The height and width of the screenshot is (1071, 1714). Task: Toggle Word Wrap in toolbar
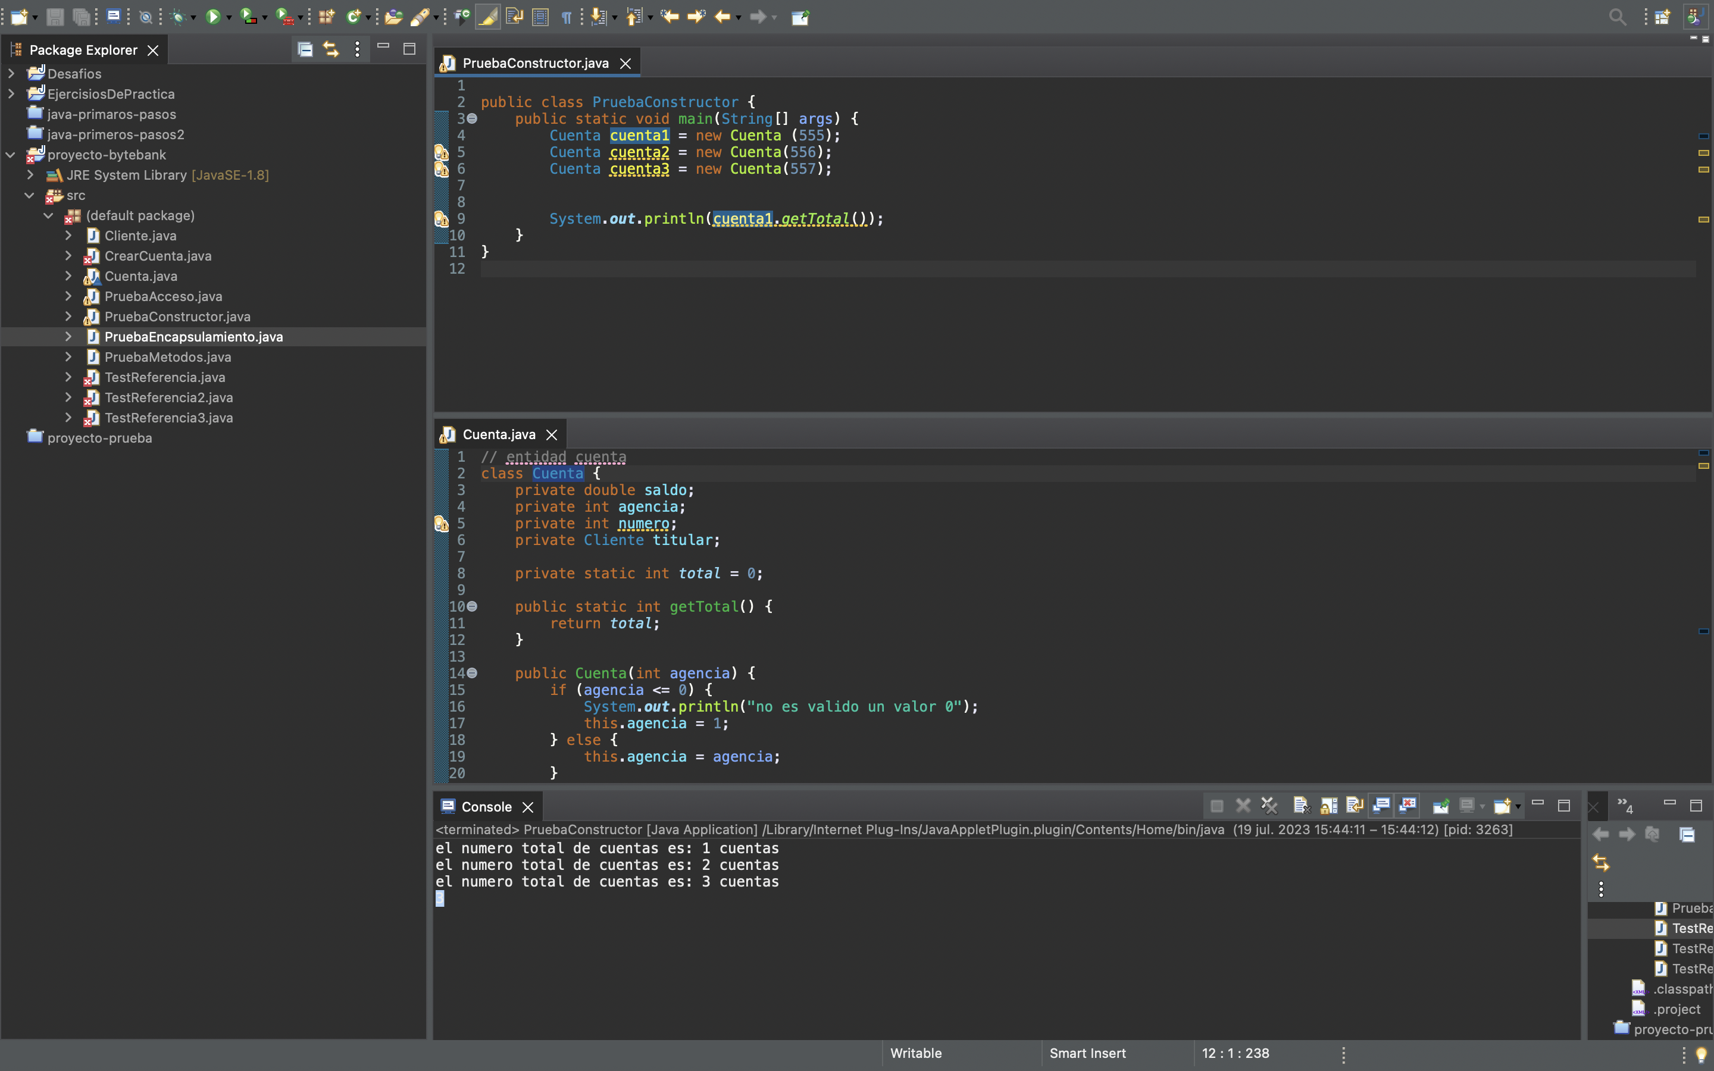click(514, 17)
